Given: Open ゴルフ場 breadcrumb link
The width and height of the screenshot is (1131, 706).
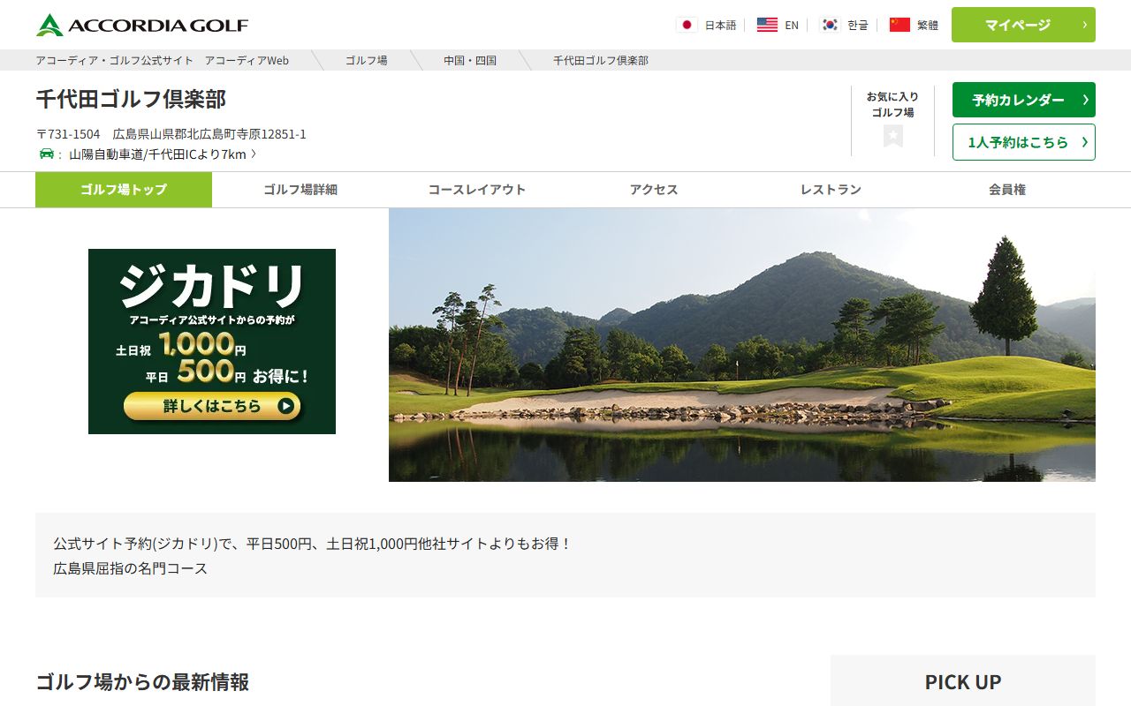Looking at the screenshot, I should click(x=366, y=60).
